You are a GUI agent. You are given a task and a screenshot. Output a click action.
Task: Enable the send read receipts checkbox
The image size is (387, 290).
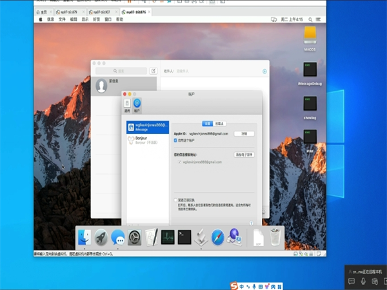click(175, 200)
